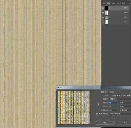Click the Image Size dialog preview image
Viewport: 131px width, 128px height.
point(74,108)
